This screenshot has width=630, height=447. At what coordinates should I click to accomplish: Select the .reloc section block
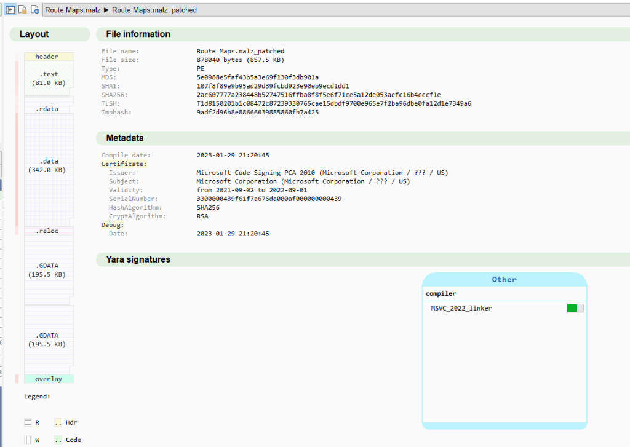point(48,231)
